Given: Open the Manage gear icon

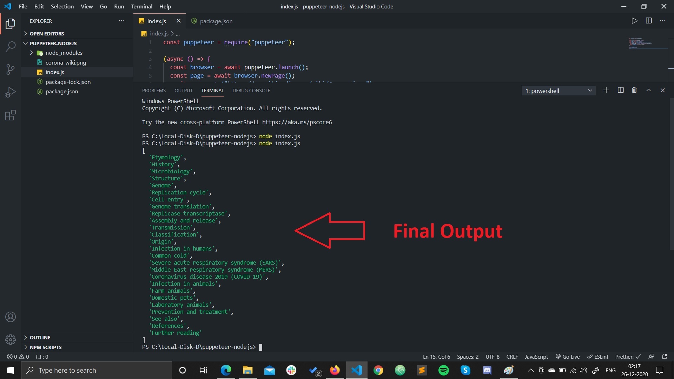Looking at the screenshot, I should pos(11,340).
